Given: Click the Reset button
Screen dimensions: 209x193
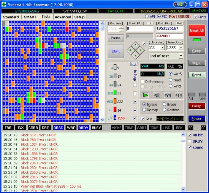Looking at the screenshot, I should 196,75.
